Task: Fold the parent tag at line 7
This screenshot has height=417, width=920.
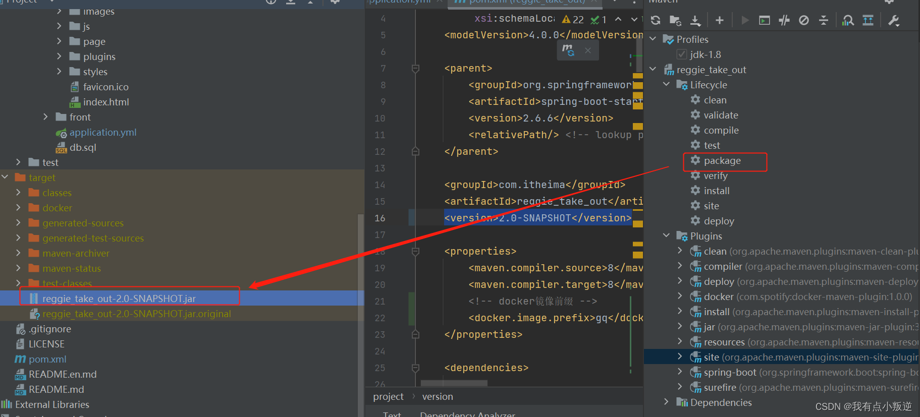Action: pos(415,68)
